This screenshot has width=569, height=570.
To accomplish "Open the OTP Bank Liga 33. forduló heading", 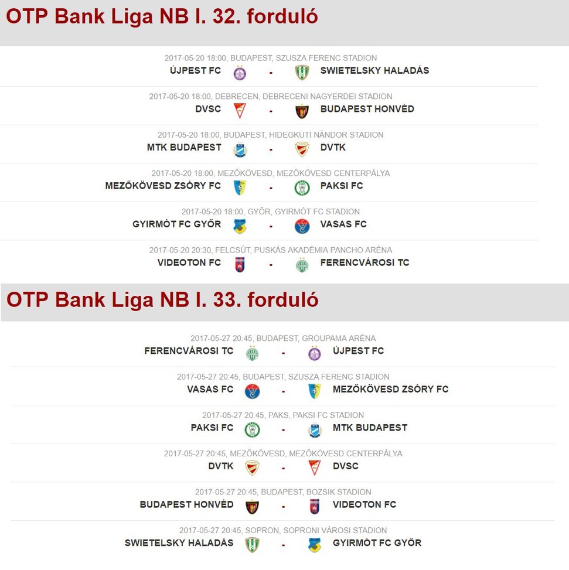I will pos(162,300).
